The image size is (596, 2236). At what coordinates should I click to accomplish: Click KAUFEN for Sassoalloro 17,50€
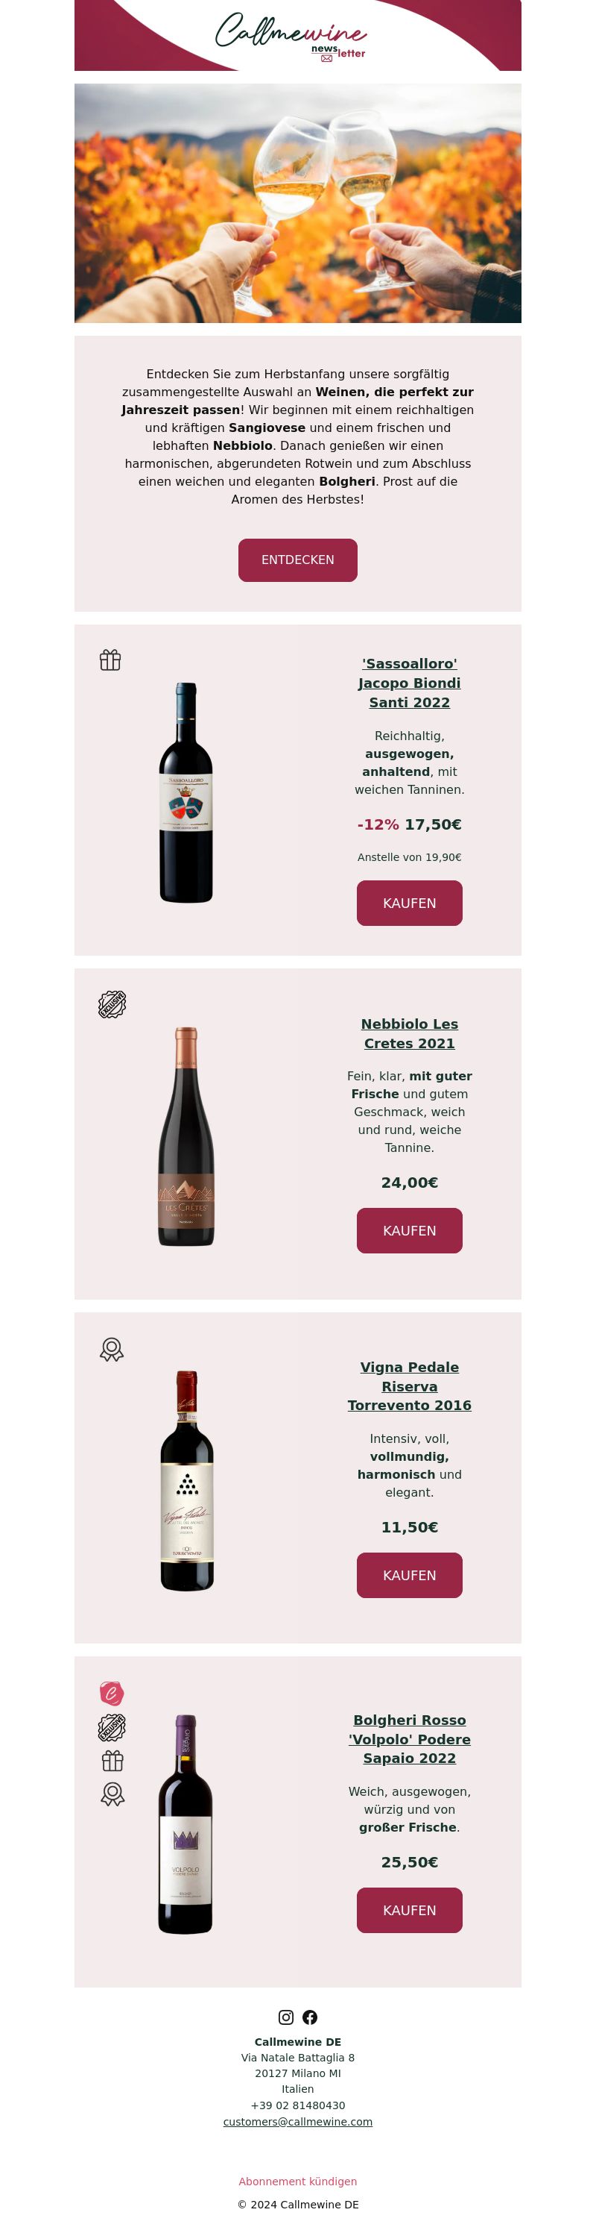pos(410,903)
